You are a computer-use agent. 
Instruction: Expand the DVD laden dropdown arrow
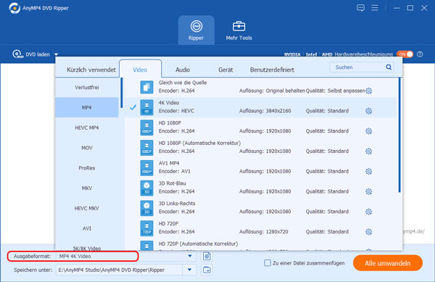click(56, 54)
